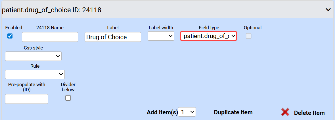This screenshot has width=335, height=120.
Task: Click the Enabled label text
Action: coord(14,28)
